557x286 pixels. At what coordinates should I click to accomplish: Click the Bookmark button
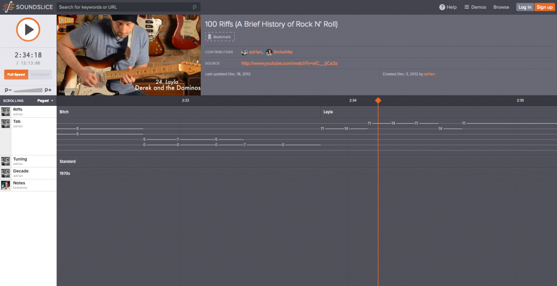tap(220, 37)
